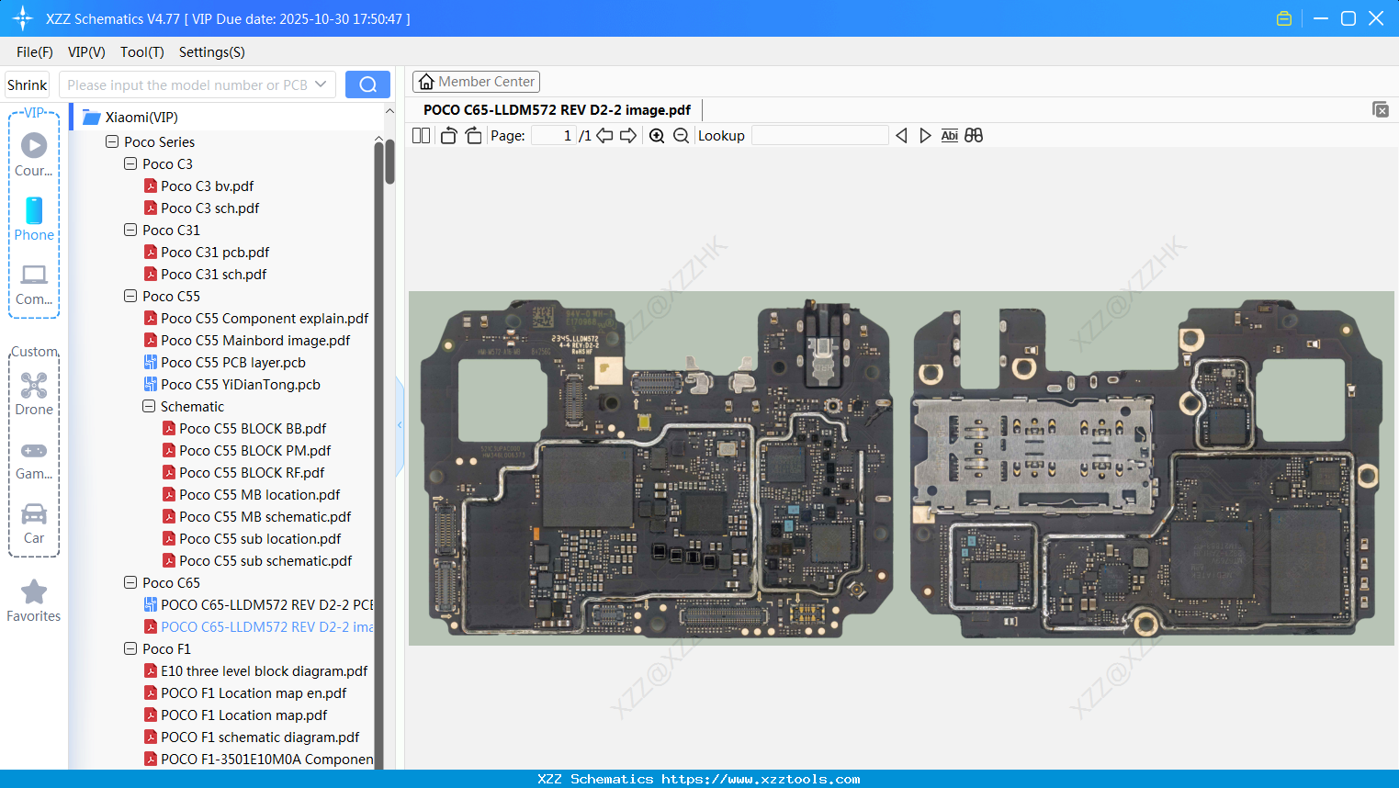Click the Lookup search field
Image resolution: width=1399 pixels, height=788 pixels.
coord(819,135)
